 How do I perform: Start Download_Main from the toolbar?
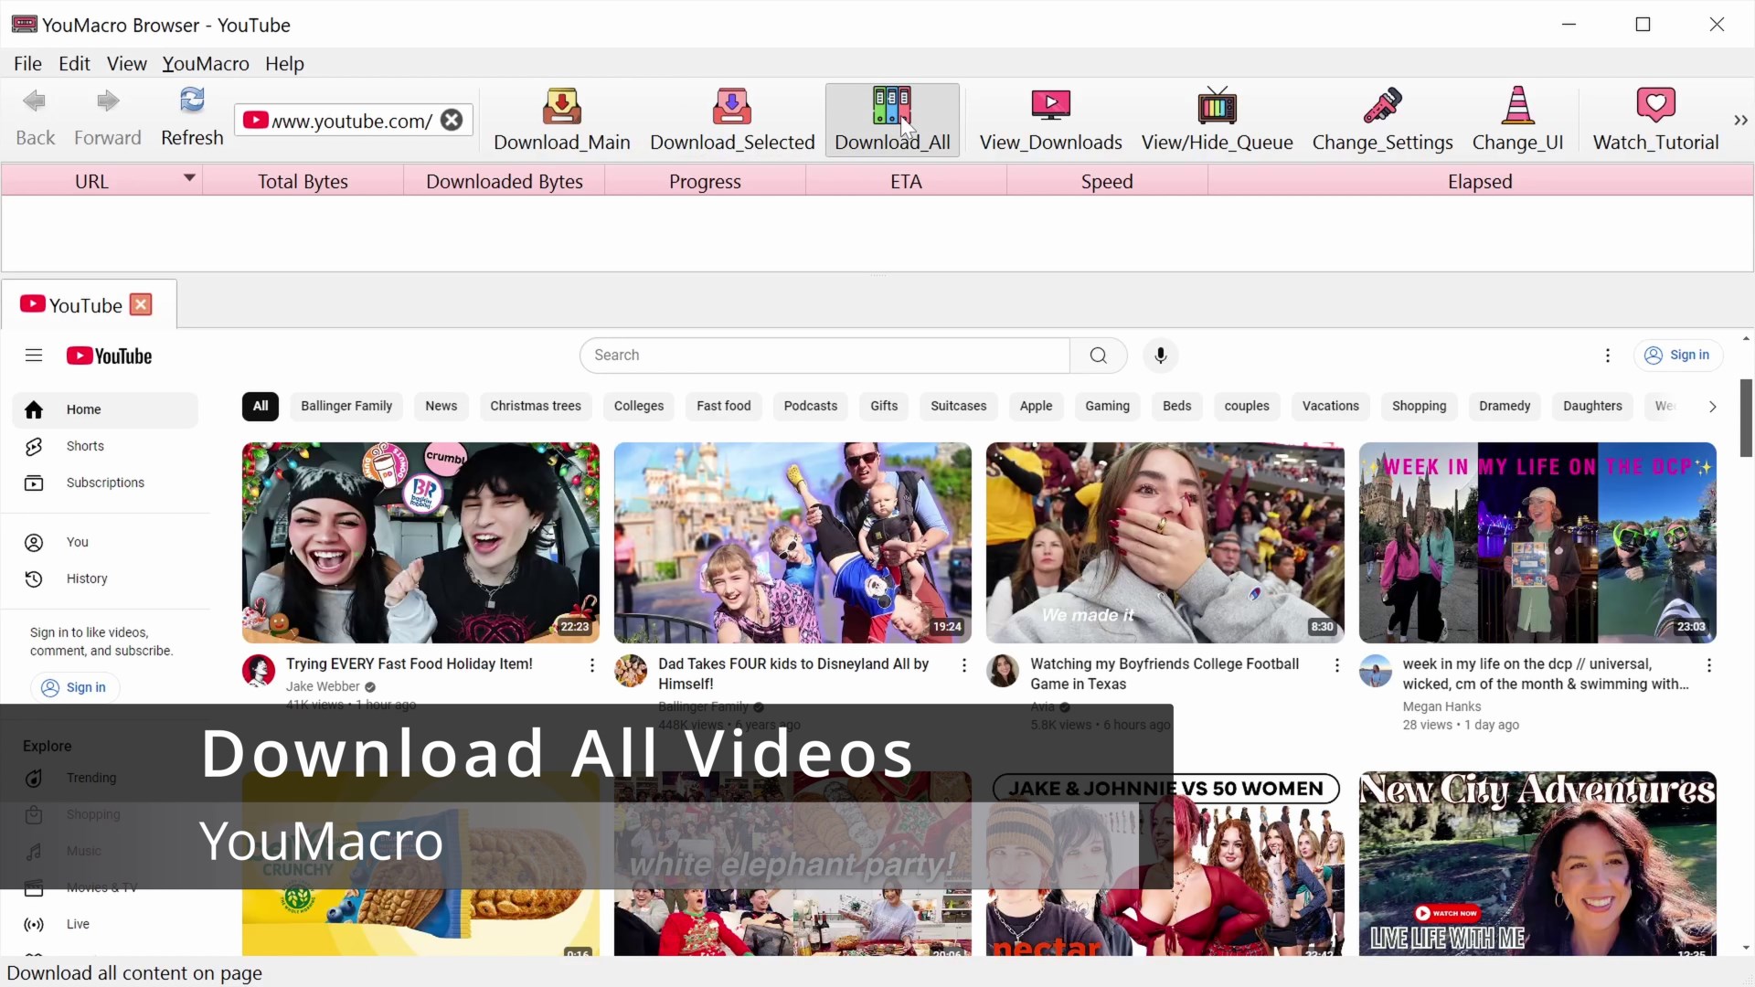562,119
